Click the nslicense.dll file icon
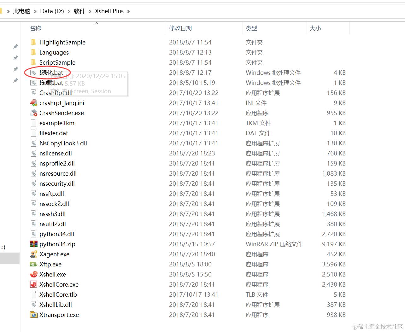Viewport: 405px width, 332px height. point(33,153)
